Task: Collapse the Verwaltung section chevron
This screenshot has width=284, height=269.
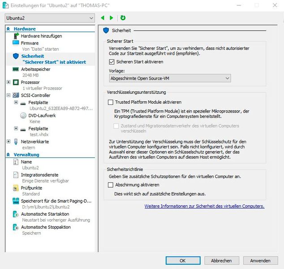Action: point(8,155)
